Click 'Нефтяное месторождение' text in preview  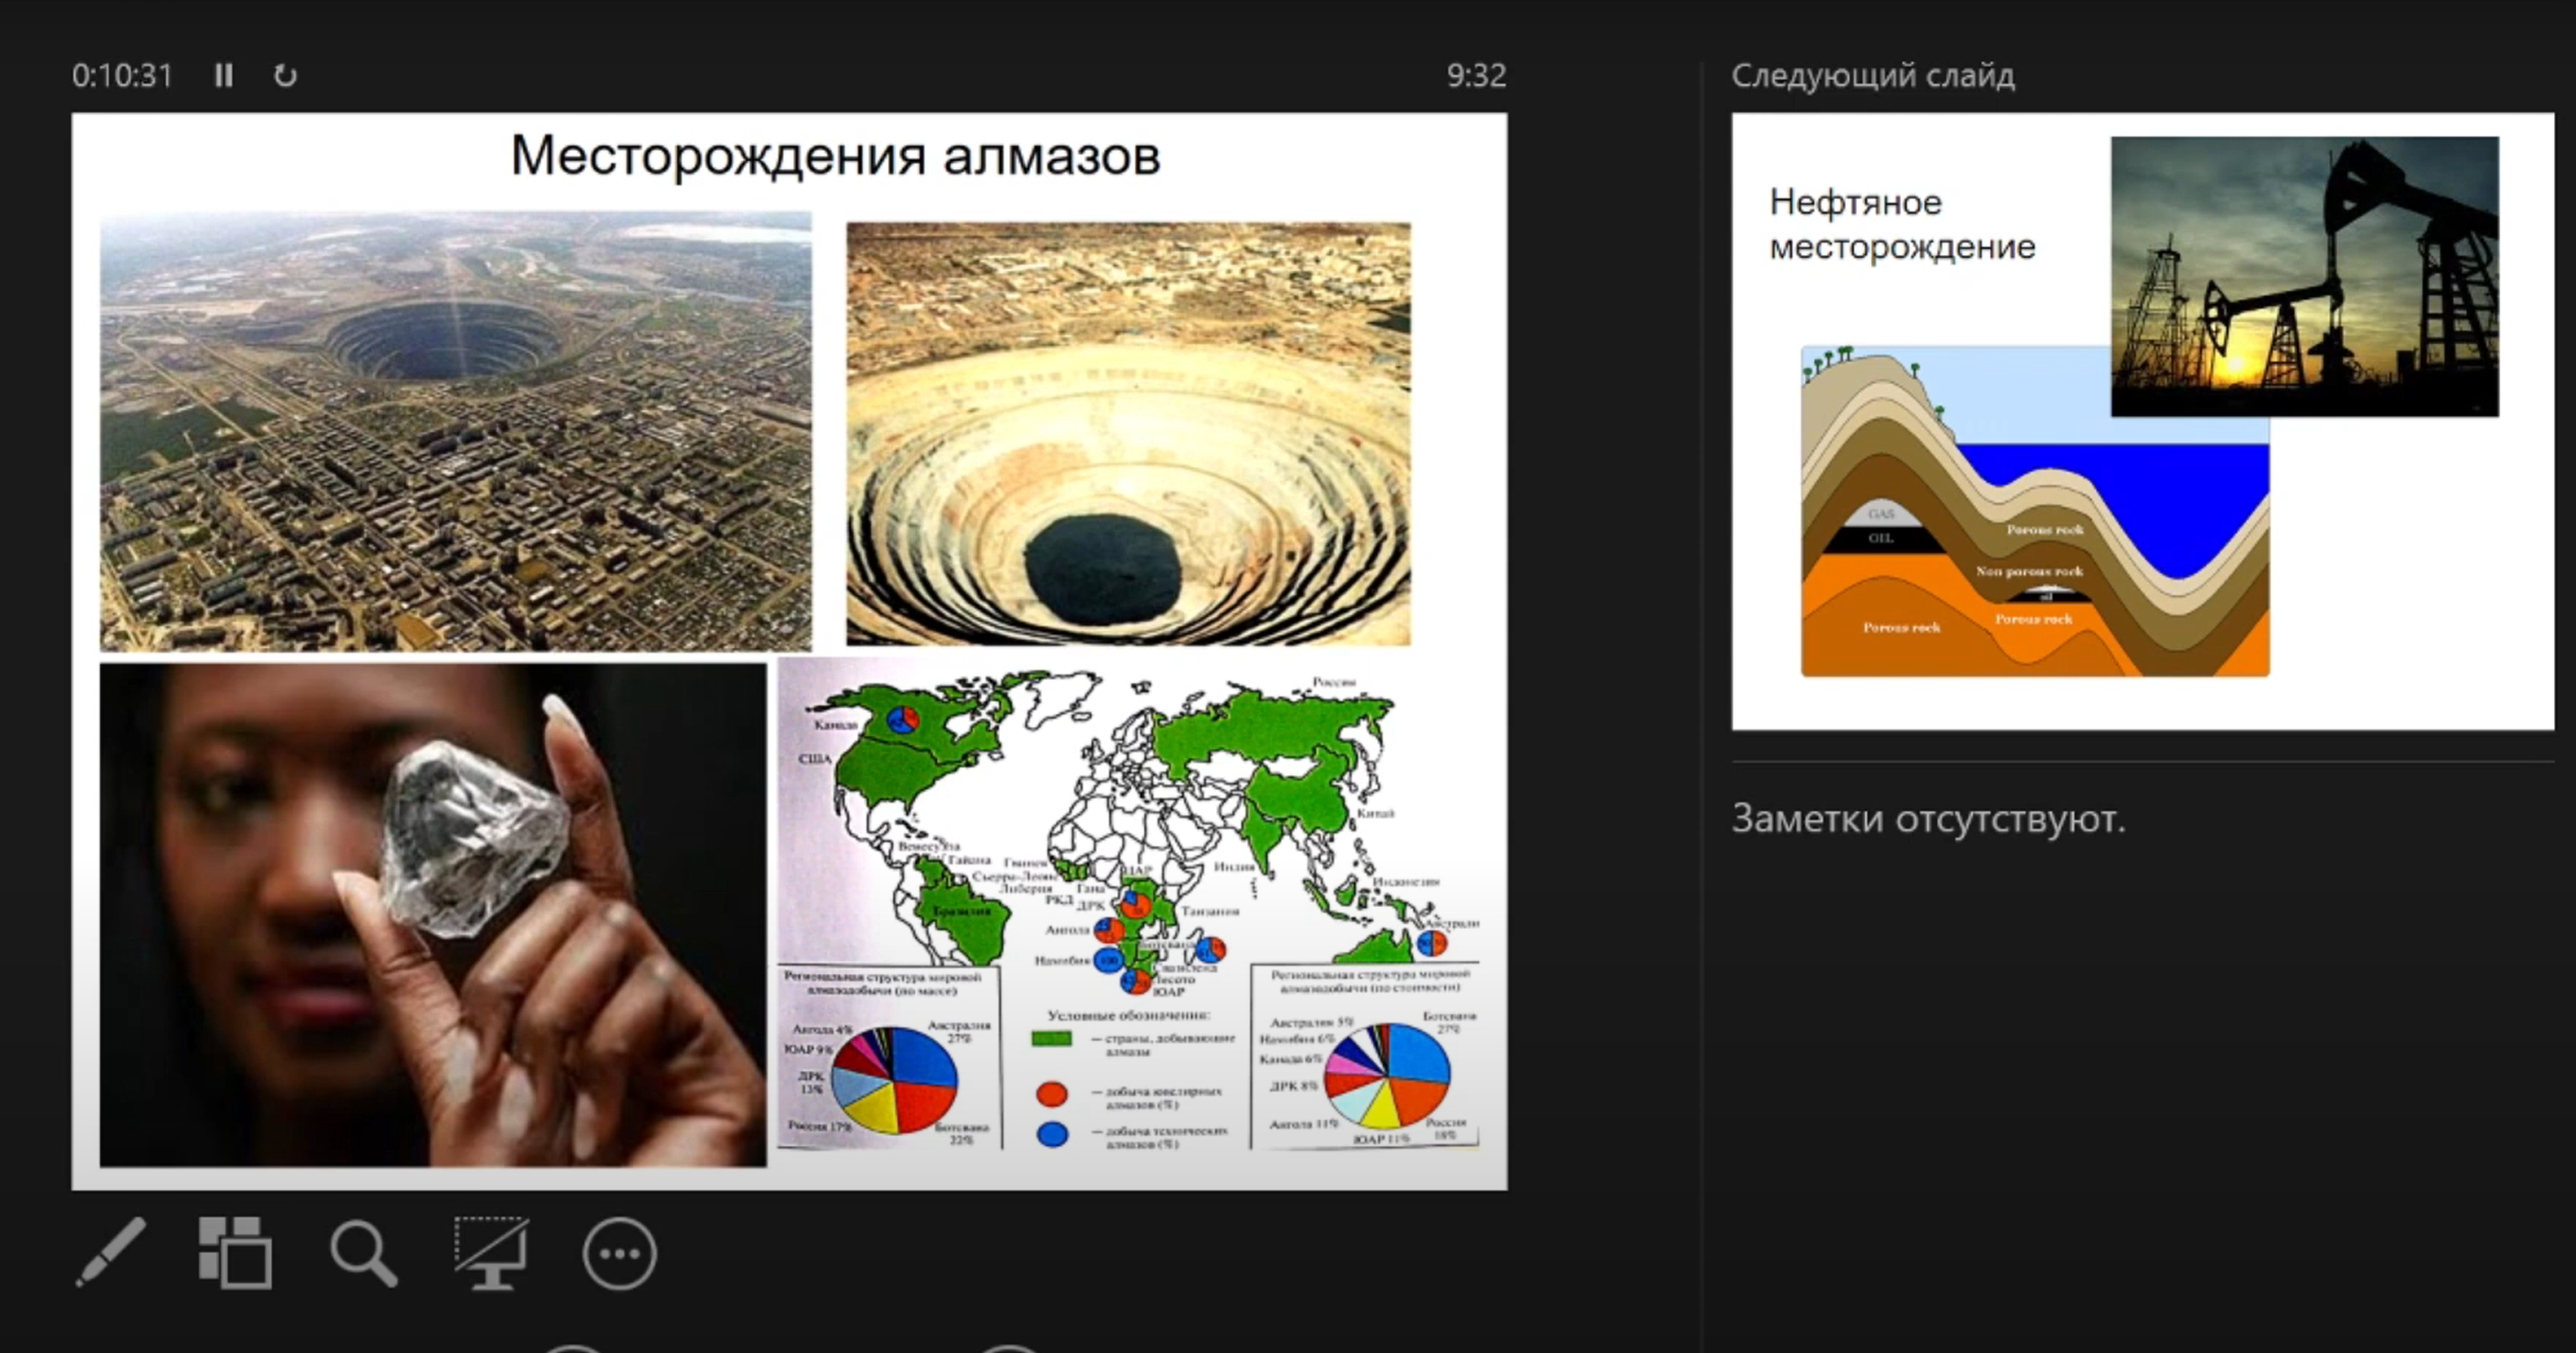[1901, 224]
